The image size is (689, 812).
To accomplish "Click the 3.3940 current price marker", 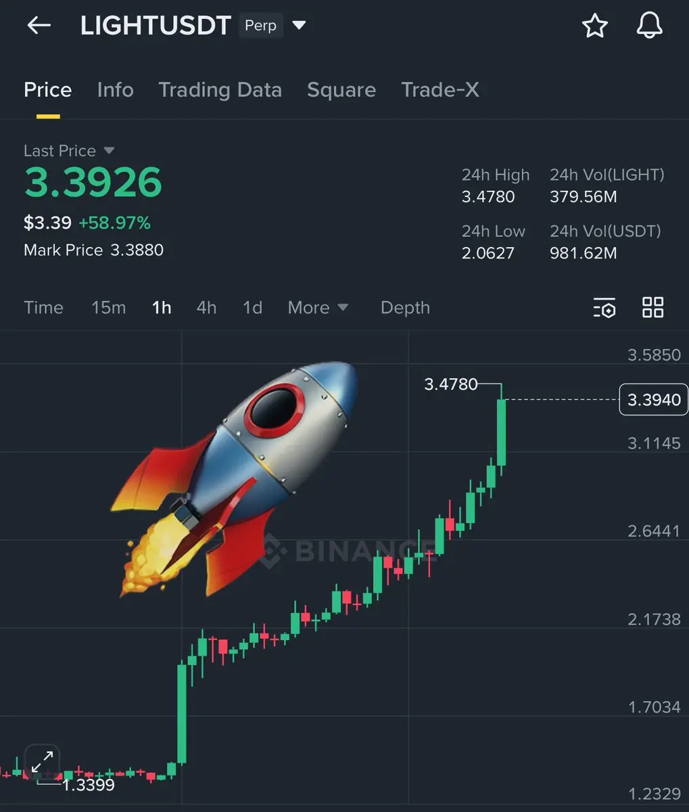I will tap(654, 400).
